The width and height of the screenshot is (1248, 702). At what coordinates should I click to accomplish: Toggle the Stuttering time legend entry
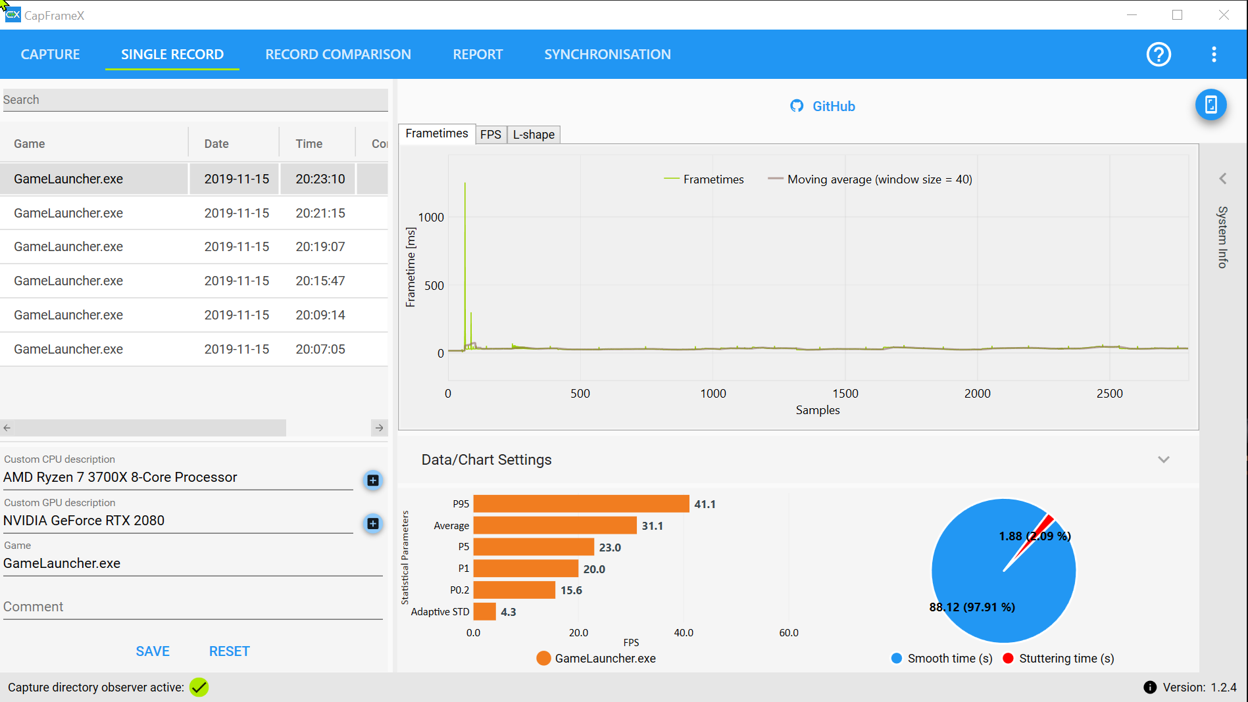1059,659
